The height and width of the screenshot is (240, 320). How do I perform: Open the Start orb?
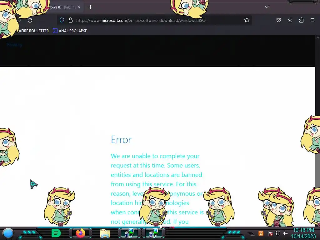[x=8, y=233]
